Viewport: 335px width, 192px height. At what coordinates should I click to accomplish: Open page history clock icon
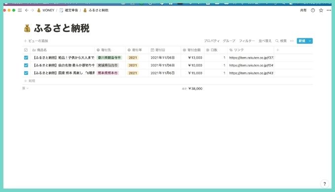coord(313,10)
